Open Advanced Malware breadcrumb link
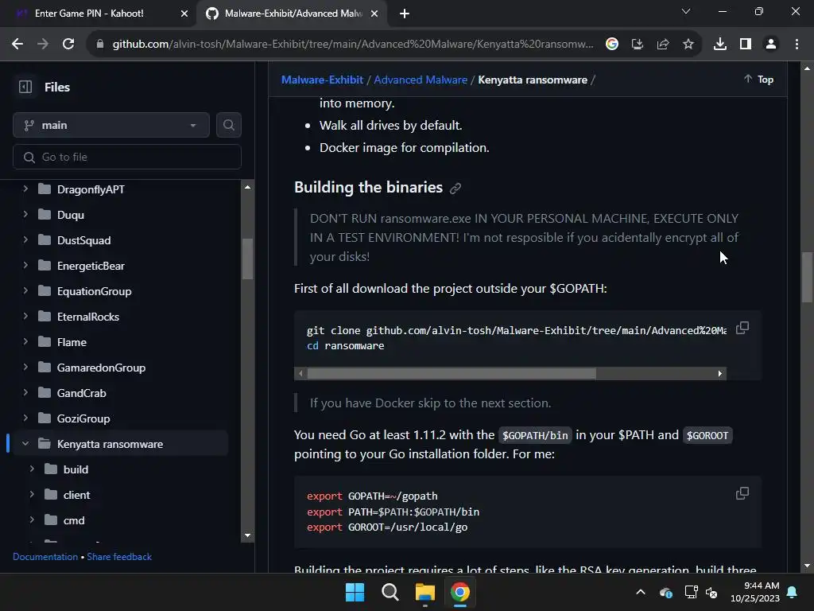The image size is (814, 611). (x=421, y=80)
